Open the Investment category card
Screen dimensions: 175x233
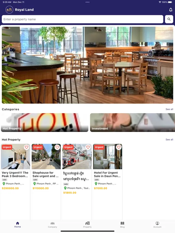coord(132,123)
